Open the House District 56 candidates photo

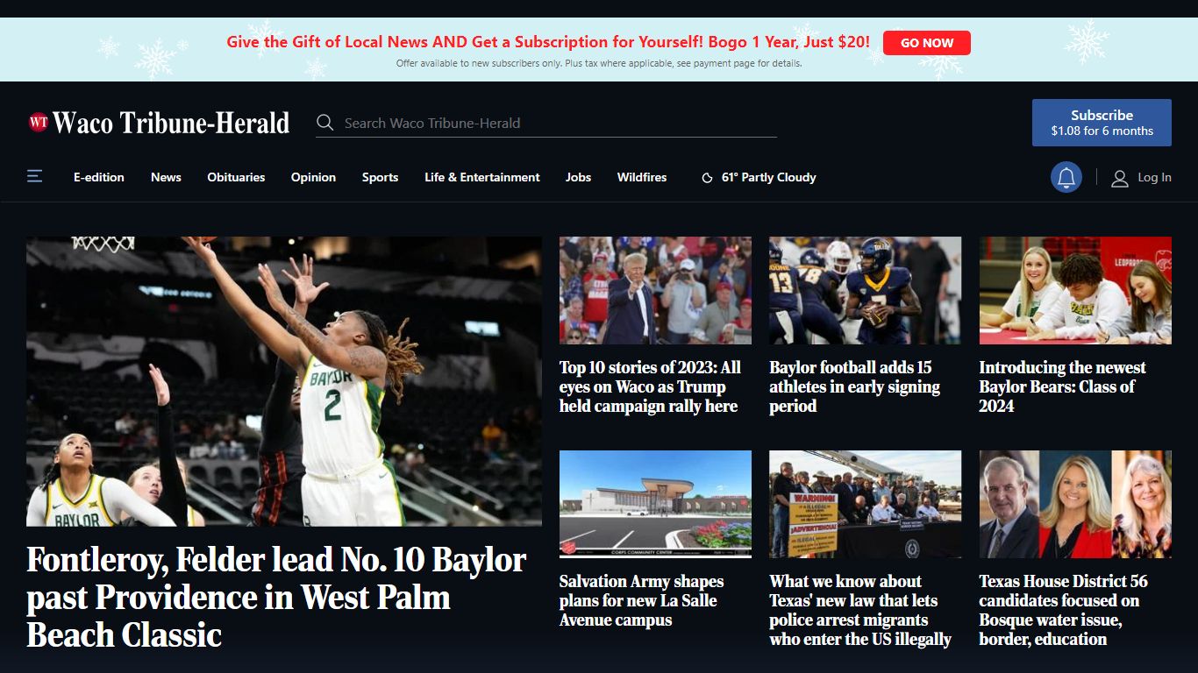1075,505
